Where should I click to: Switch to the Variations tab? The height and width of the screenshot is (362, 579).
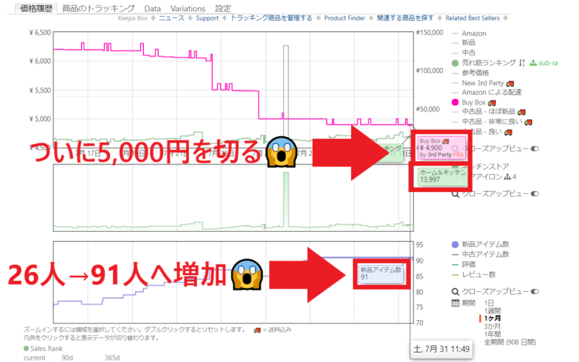pyautogui.click(x=187, y=8)
